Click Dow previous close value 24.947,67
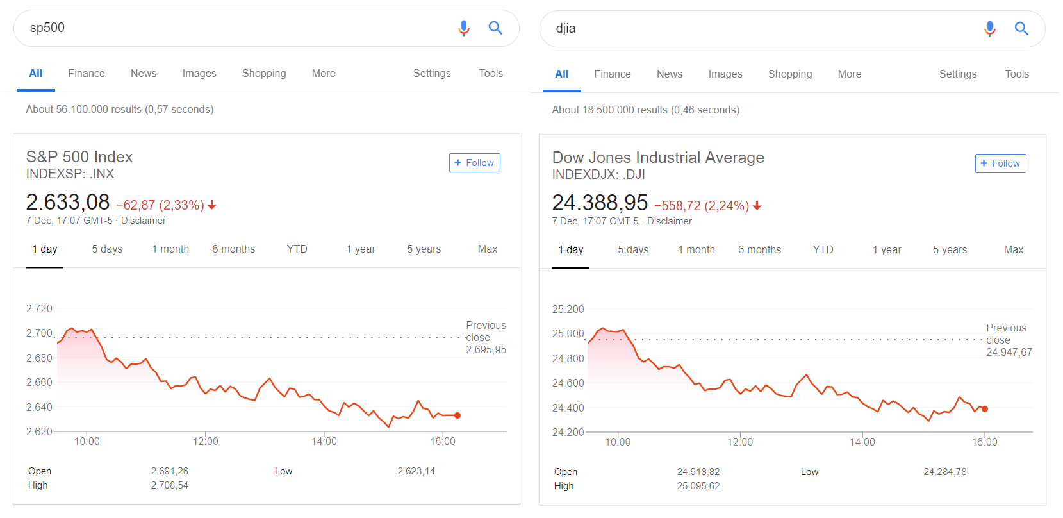Image resolution: width=1063 pixels, height=518 pixels. pyautogui.click(x=1009, y=353)
